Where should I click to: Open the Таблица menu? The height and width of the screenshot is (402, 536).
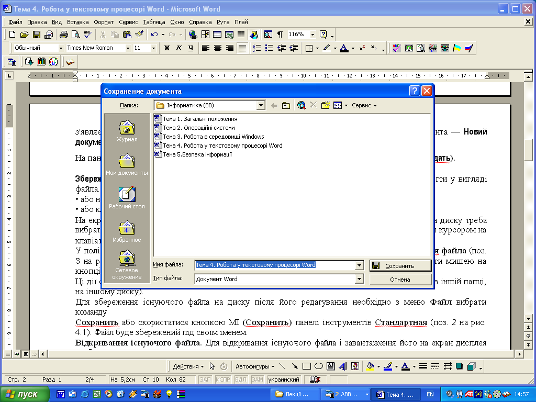[154, 22]
